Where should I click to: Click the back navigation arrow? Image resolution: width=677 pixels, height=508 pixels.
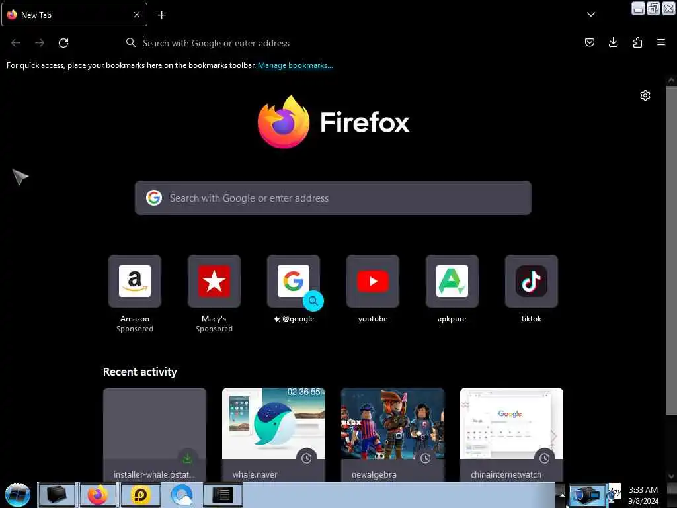[x=16, y=43]
